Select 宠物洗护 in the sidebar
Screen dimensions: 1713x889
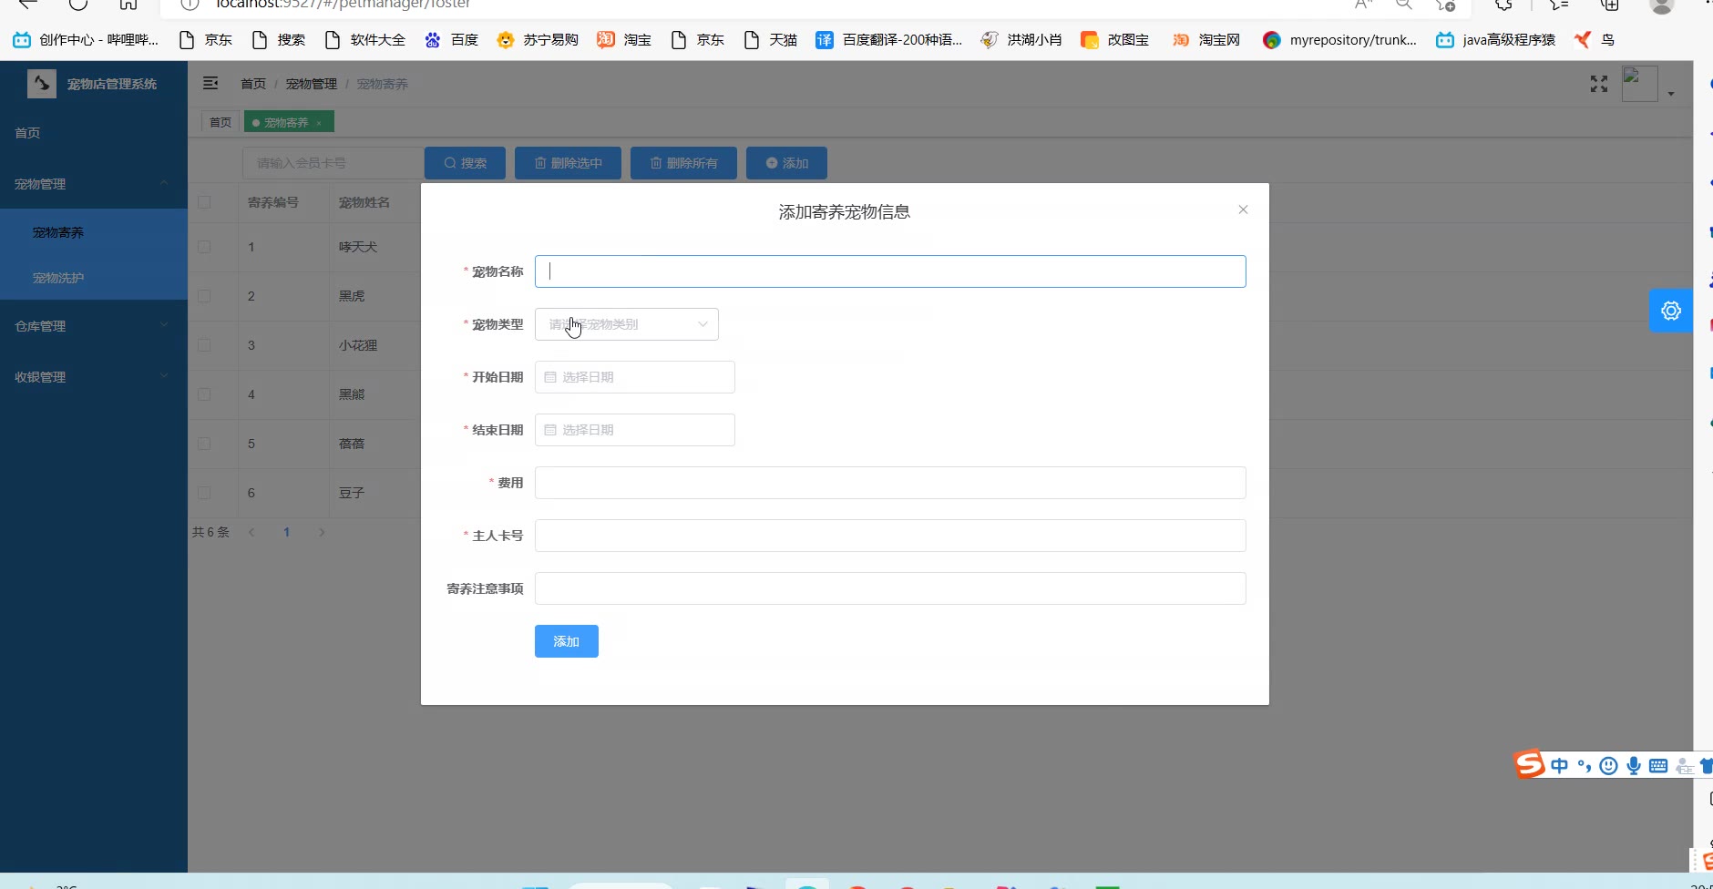click(94, 278)
